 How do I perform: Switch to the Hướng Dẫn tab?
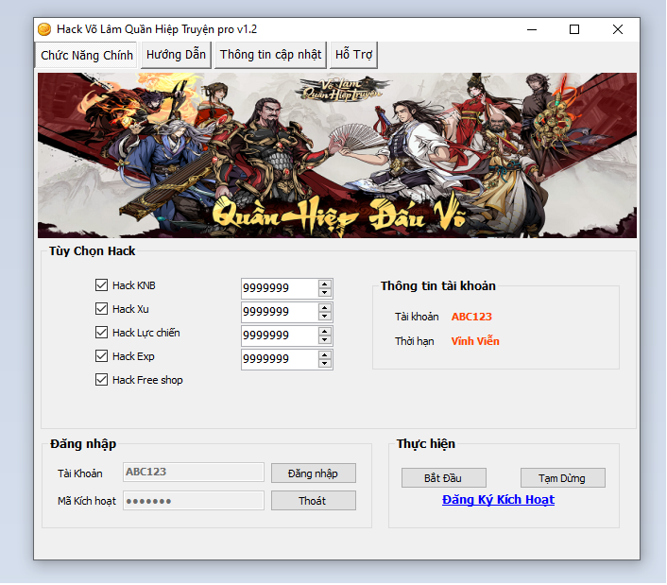coord(176,55)
